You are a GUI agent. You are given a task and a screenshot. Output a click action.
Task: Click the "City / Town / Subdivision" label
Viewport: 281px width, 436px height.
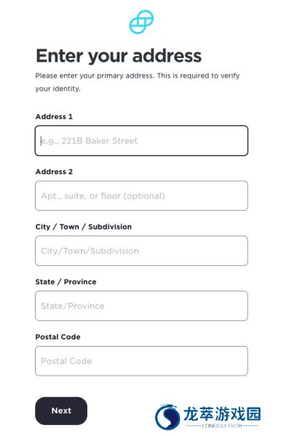click(x=84, y=227)
